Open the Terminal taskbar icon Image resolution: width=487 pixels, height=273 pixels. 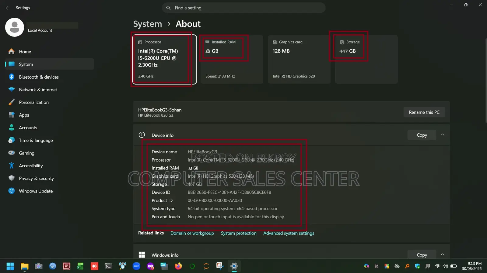click(108, 266)
